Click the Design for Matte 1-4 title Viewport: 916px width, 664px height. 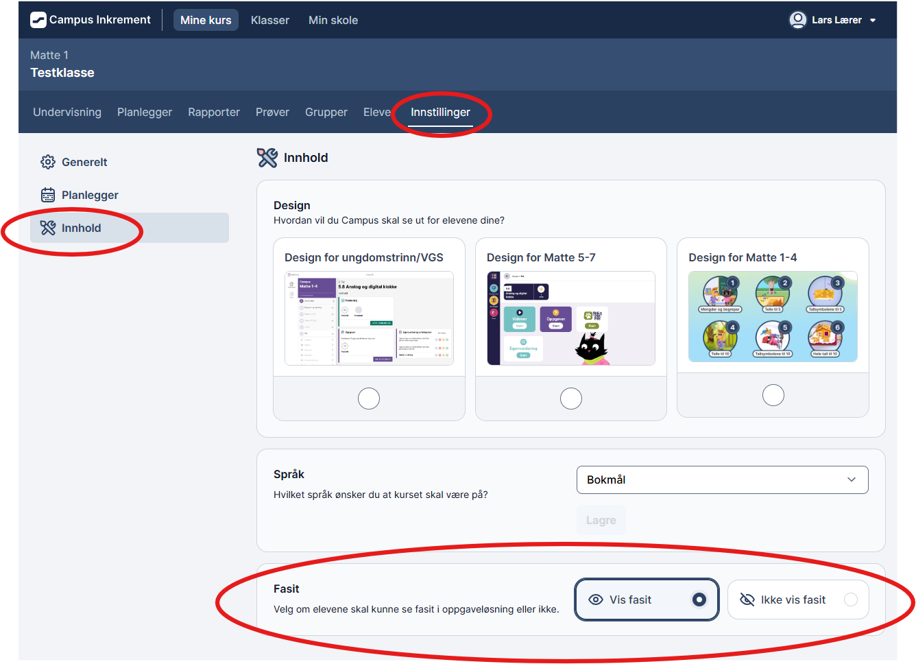click(x=743, y=257)
